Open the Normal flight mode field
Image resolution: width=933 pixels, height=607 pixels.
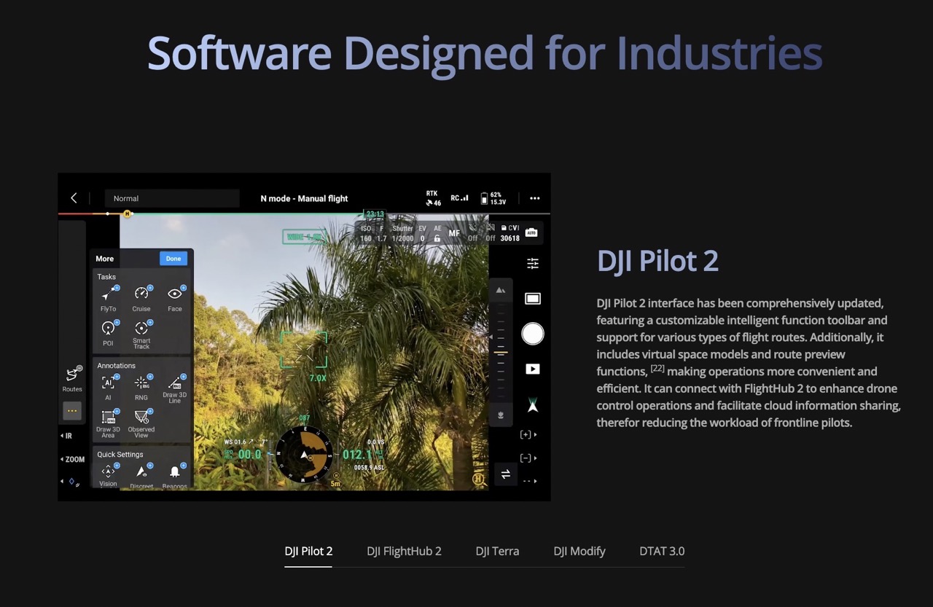pos(172,198)
